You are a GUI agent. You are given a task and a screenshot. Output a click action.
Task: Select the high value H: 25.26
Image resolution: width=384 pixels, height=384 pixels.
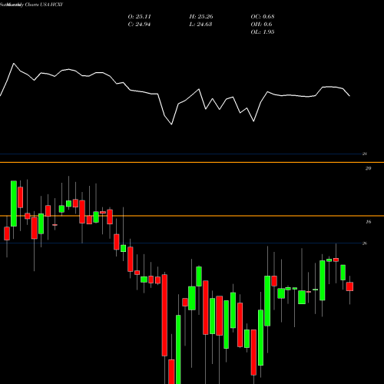point(201,17)
